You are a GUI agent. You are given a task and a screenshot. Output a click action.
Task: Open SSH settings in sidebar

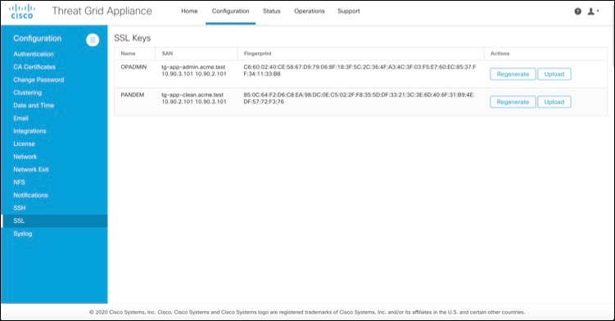point(19,208)
